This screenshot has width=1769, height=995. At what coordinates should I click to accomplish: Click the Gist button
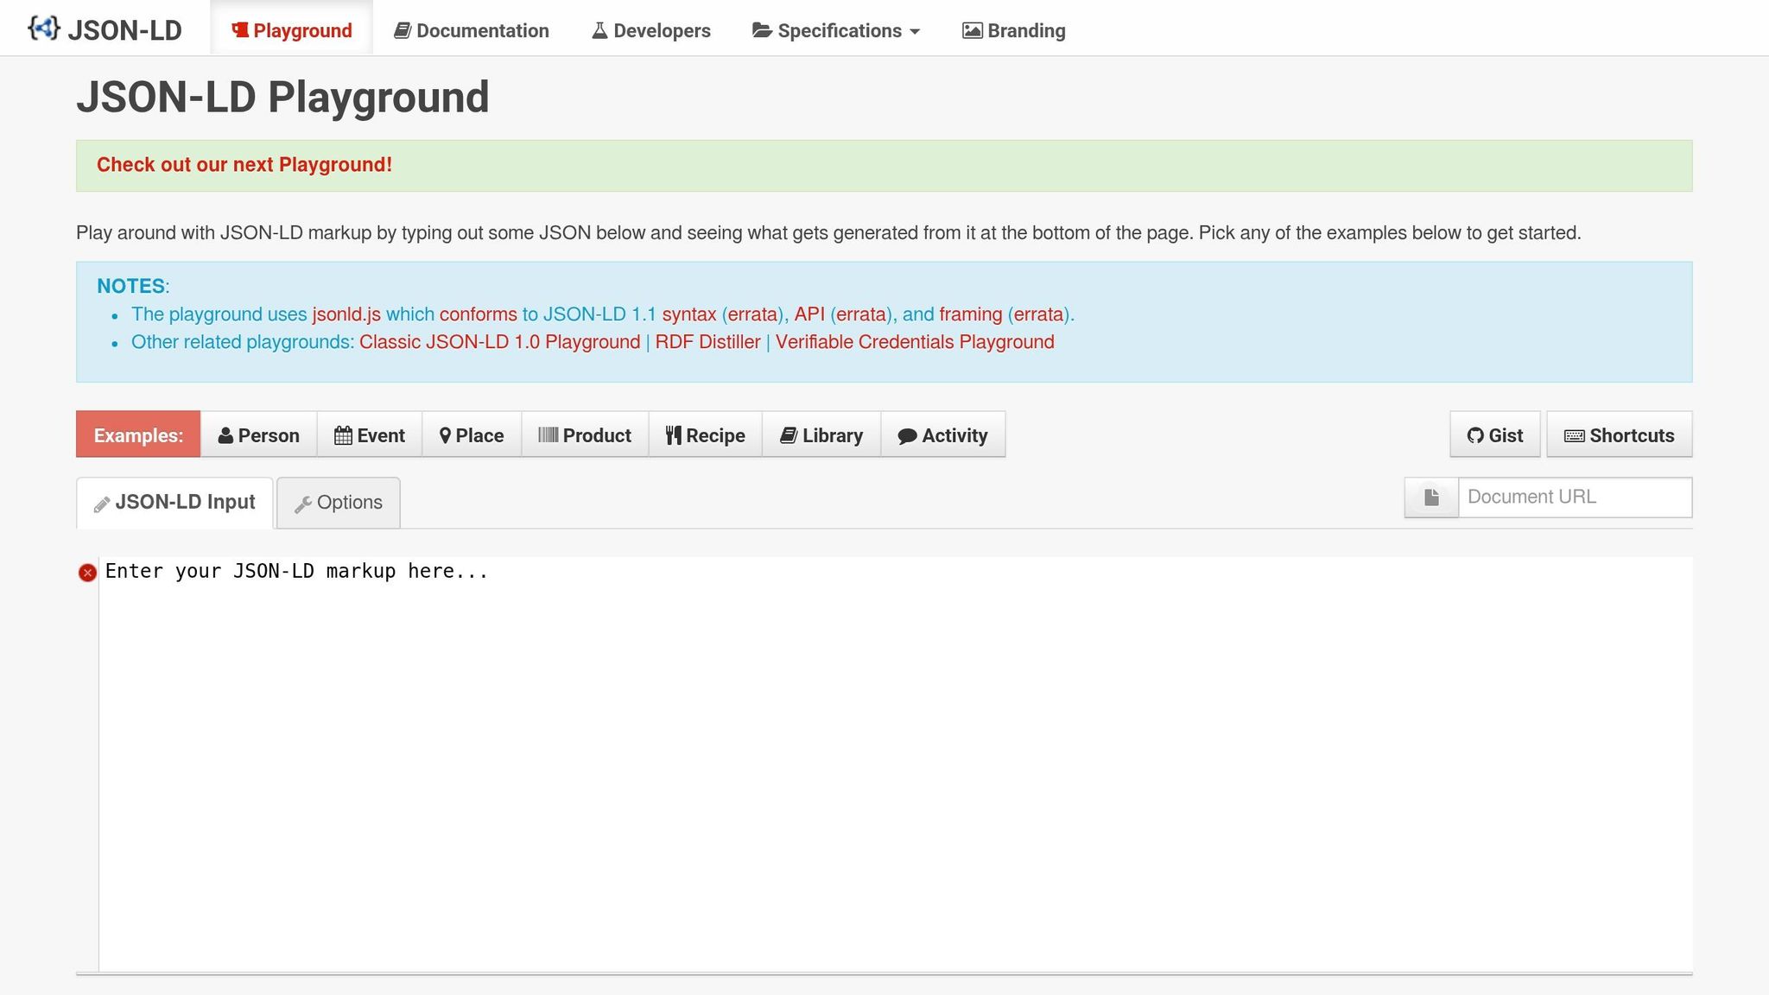1495,434
